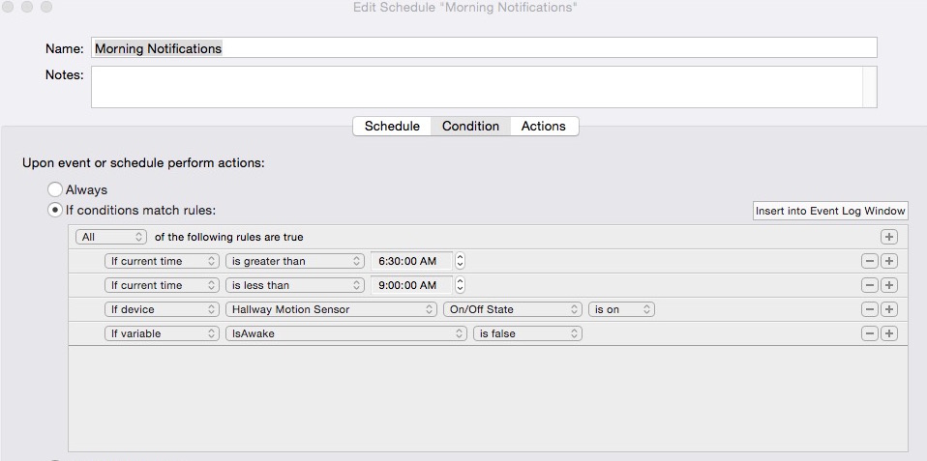Click the window title Edit Schedule "Morning Notifications"
This screenshot has width=927, height=461.
465,7
